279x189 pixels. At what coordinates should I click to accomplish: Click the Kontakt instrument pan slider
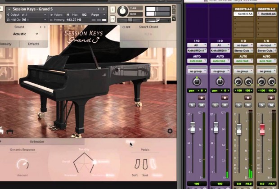pos(130,20)
